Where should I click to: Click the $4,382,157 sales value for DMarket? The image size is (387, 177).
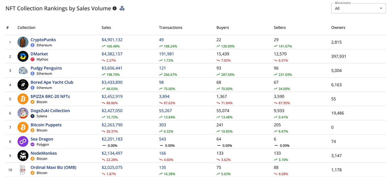click(x=112, y=54)
